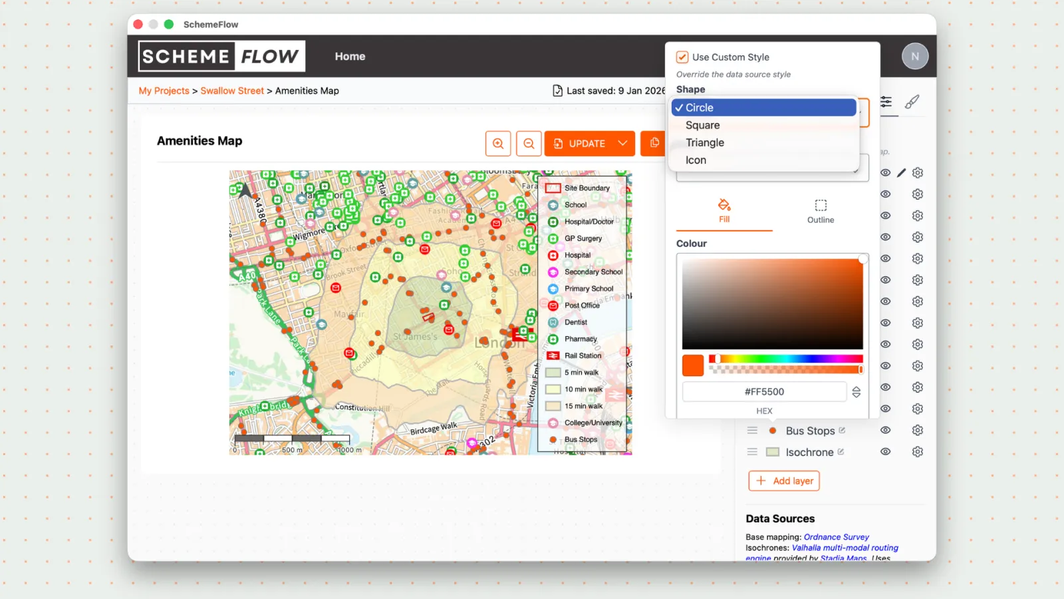Image resolution: width=1064 pixels, height=599 pixels.
Task: Choose Triangle in the Shape dropdown
Action: click(764, 142)
